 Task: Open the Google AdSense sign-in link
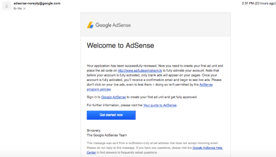113,97
